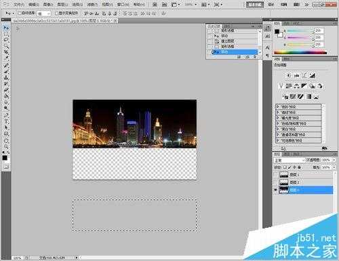
Task: Select the Eraser tool
Action: tap(6, 90)
